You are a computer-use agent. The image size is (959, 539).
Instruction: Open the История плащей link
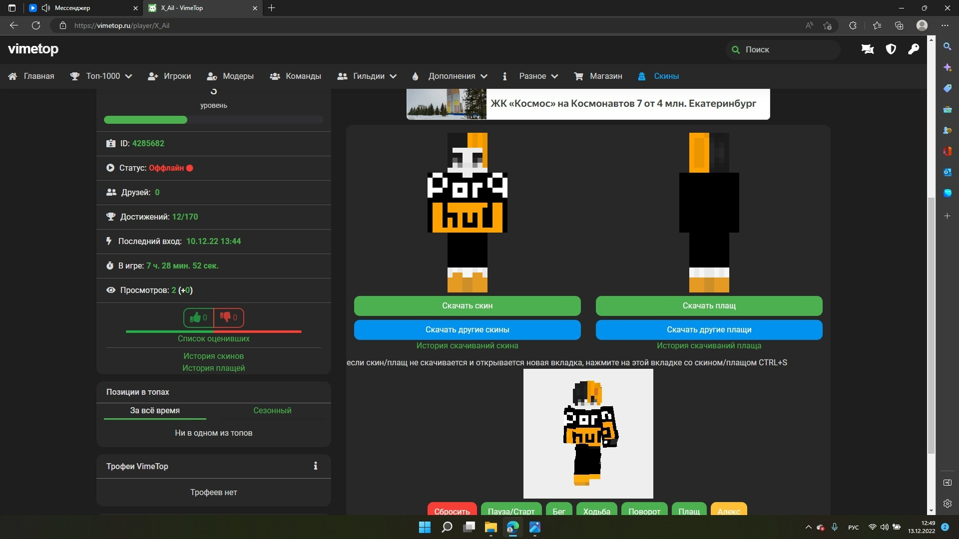pos(213,368)
